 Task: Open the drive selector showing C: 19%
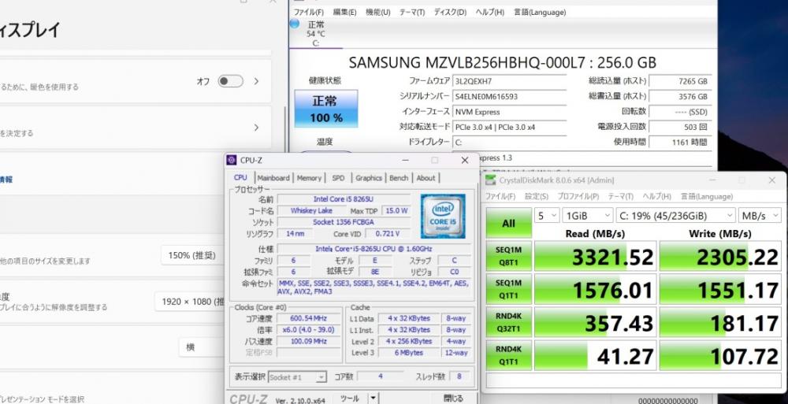tap(675, 216)
